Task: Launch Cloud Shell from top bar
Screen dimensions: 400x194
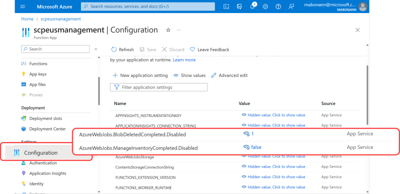Action: click(226, 6)
